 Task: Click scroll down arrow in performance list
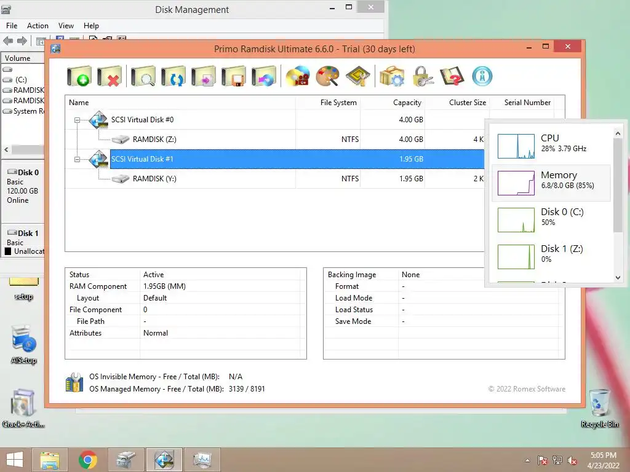click(x=618, y=277)
